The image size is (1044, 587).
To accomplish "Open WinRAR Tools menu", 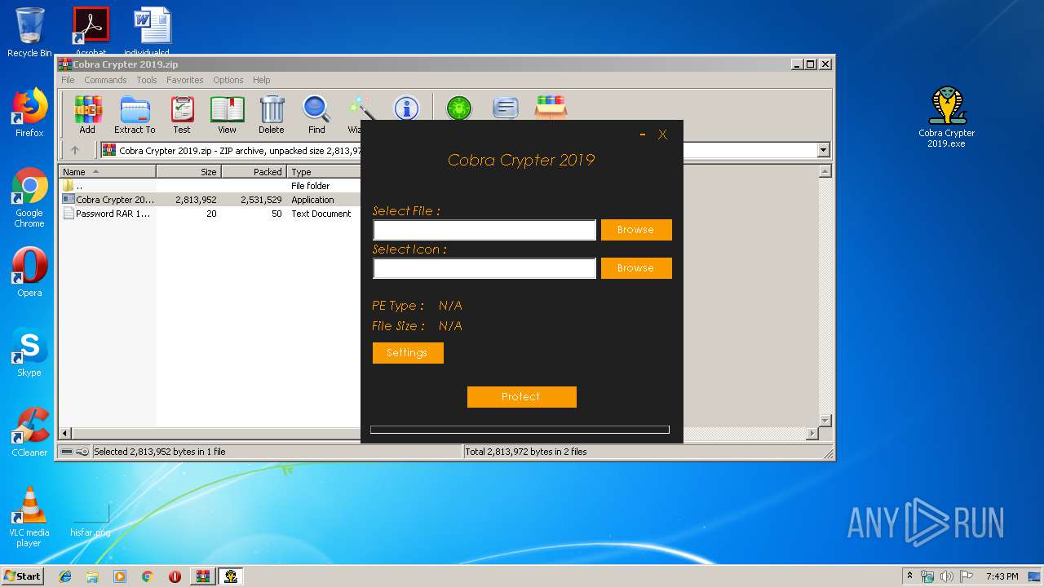I will pyautogui.click(x=147, y=80).
